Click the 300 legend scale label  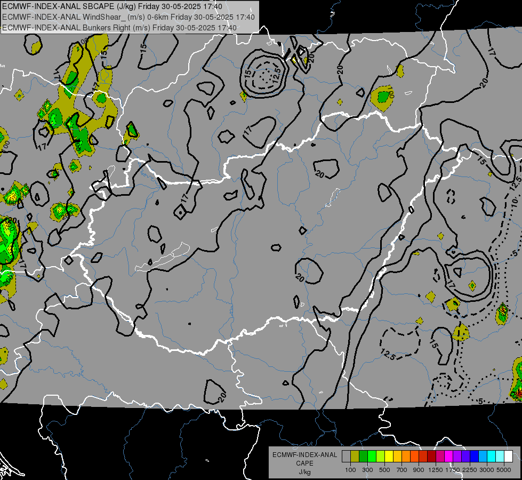367,470
